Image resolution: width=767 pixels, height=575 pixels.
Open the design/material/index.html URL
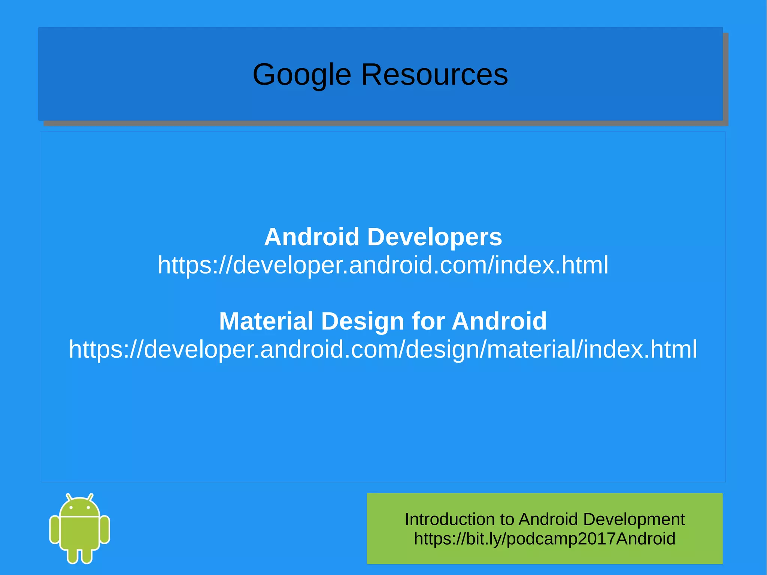pyautogui.click(x=383, y=349)
